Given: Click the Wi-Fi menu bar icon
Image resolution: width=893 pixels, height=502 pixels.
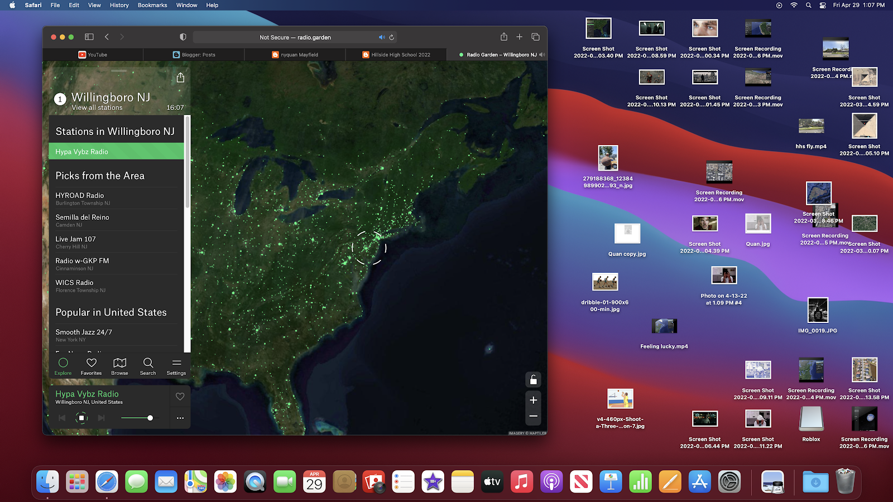Looking at the screenshot, I should click(794, 5).
